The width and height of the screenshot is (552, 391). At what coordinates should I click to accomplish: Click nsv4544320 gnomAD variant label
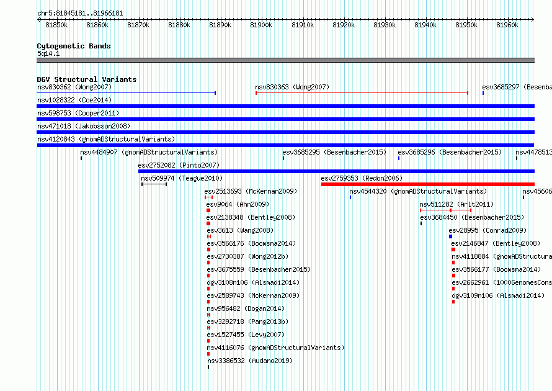[418, 191]
